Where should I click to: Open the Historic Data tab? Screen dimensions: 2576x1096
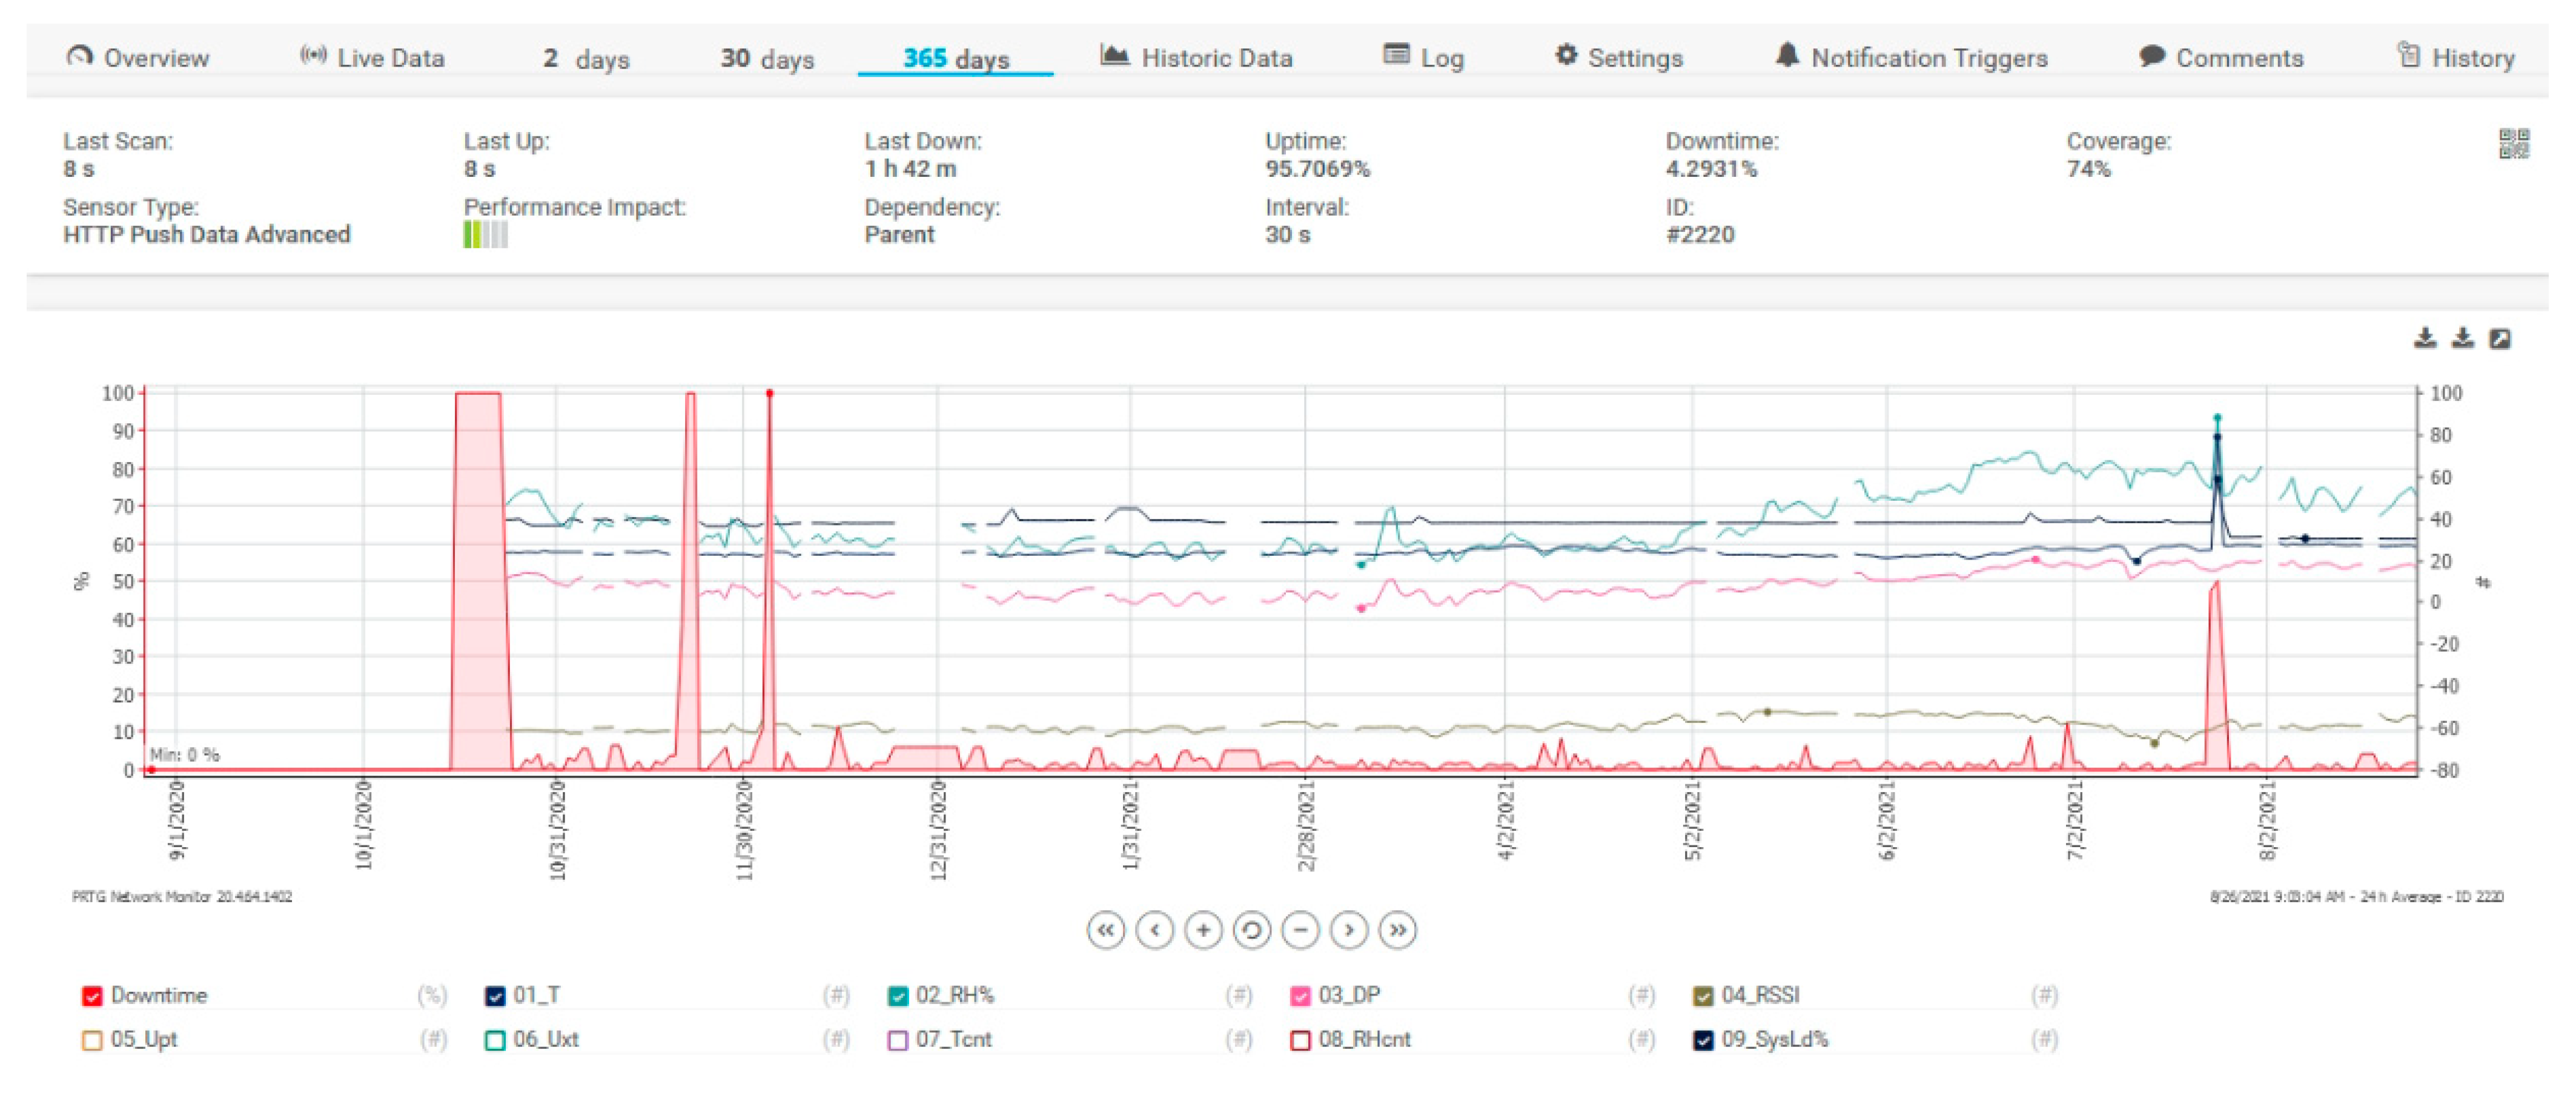point(1196,58)
